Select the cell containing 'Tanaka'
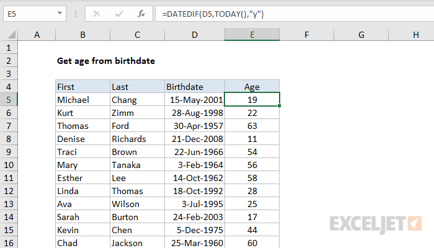 pos(137,165)
